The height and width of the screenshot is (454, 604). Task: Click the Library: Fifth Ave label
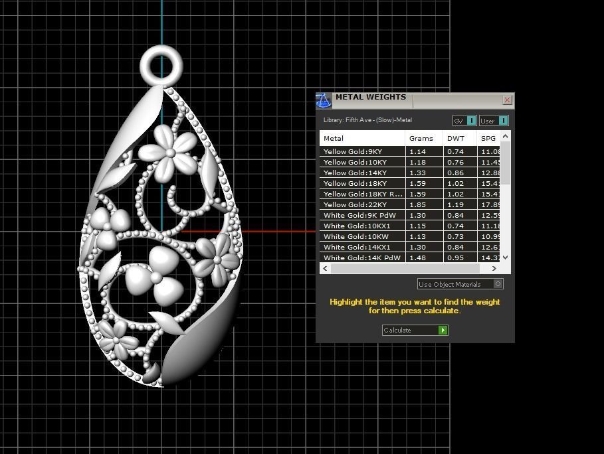(x=367, y=120)
